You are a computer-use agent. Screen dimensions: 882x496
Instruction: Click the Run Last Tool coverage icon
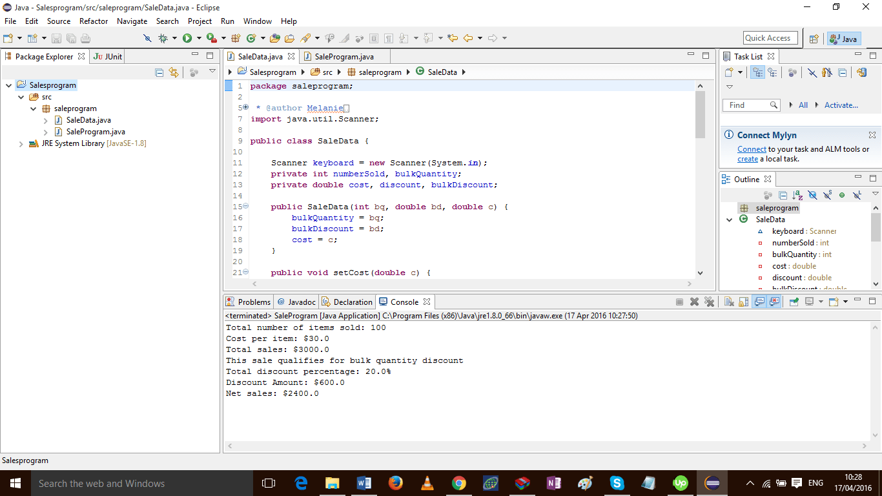point(210,39)
